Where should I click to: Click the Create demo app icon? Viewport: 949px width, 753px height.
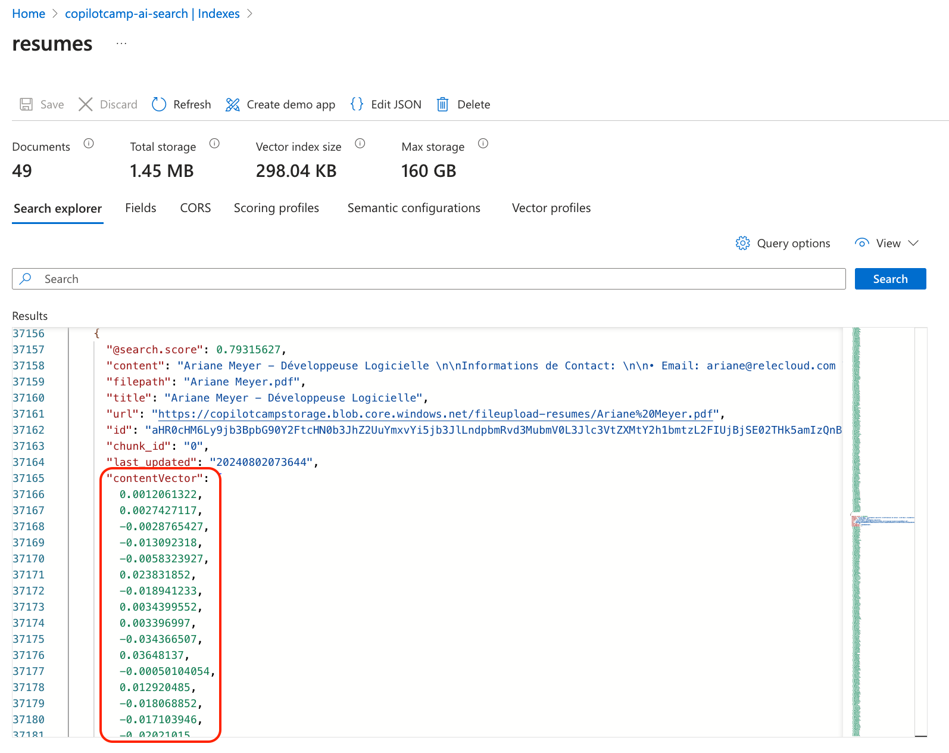coord(232,105)
